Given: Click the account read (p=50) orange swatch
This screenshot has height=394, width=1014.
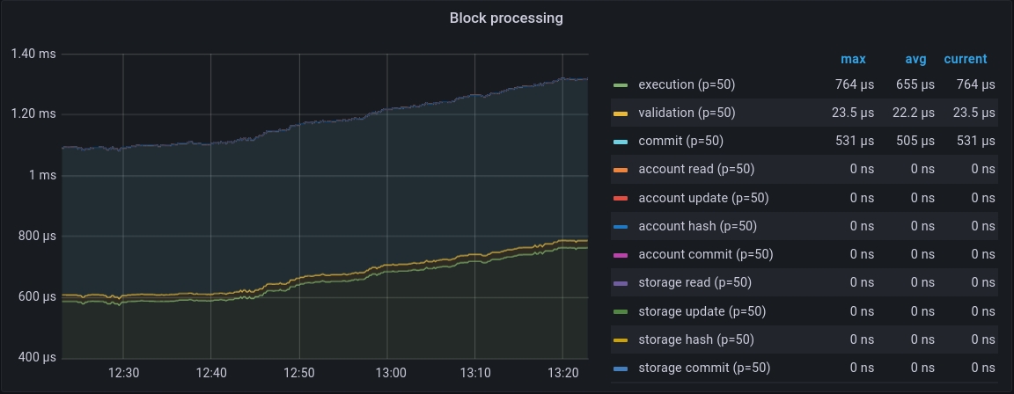Looking at the screenshot, I should pos(621,170).
